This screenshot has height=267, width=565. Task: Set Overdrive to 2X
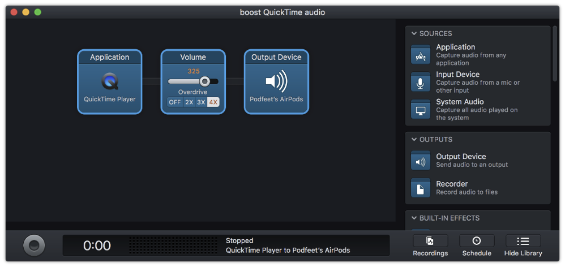tap(189, 102)
